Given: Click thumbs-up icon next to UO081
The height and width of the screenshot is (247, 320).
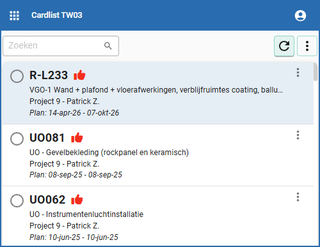Looking at the screenshot, I should pos(77,137).
